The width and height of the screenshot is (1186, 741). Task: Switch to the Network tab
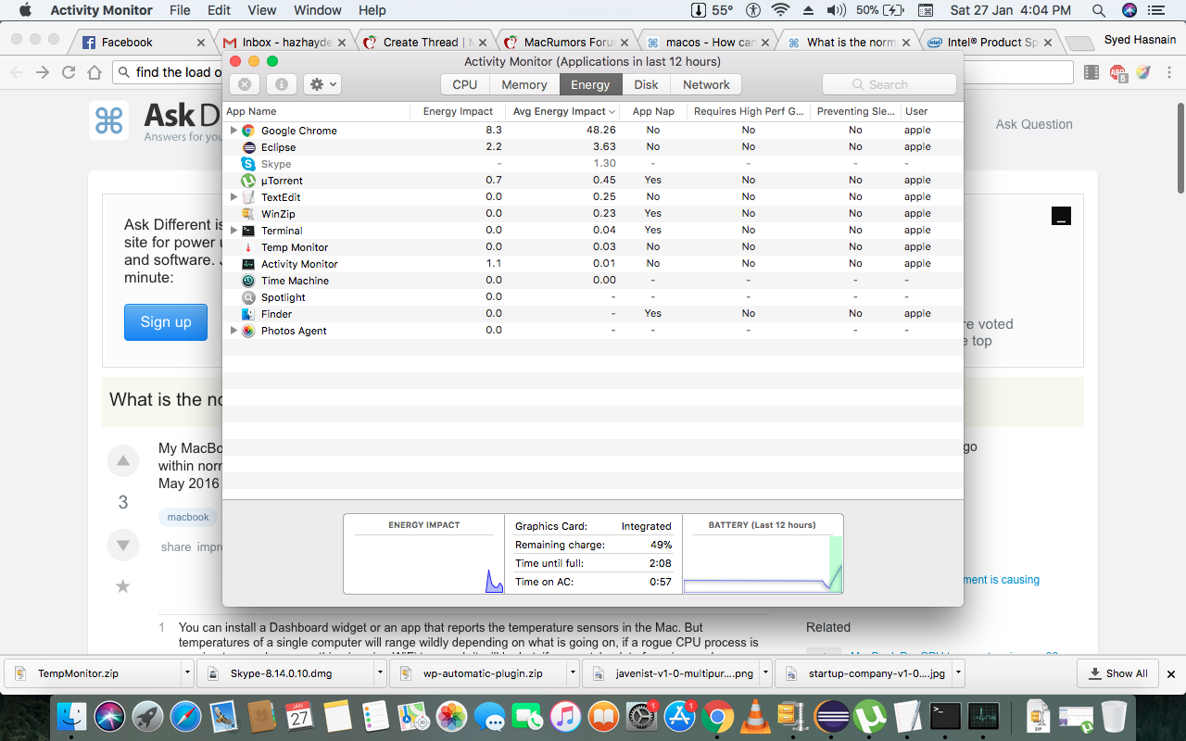click(706, 84)
